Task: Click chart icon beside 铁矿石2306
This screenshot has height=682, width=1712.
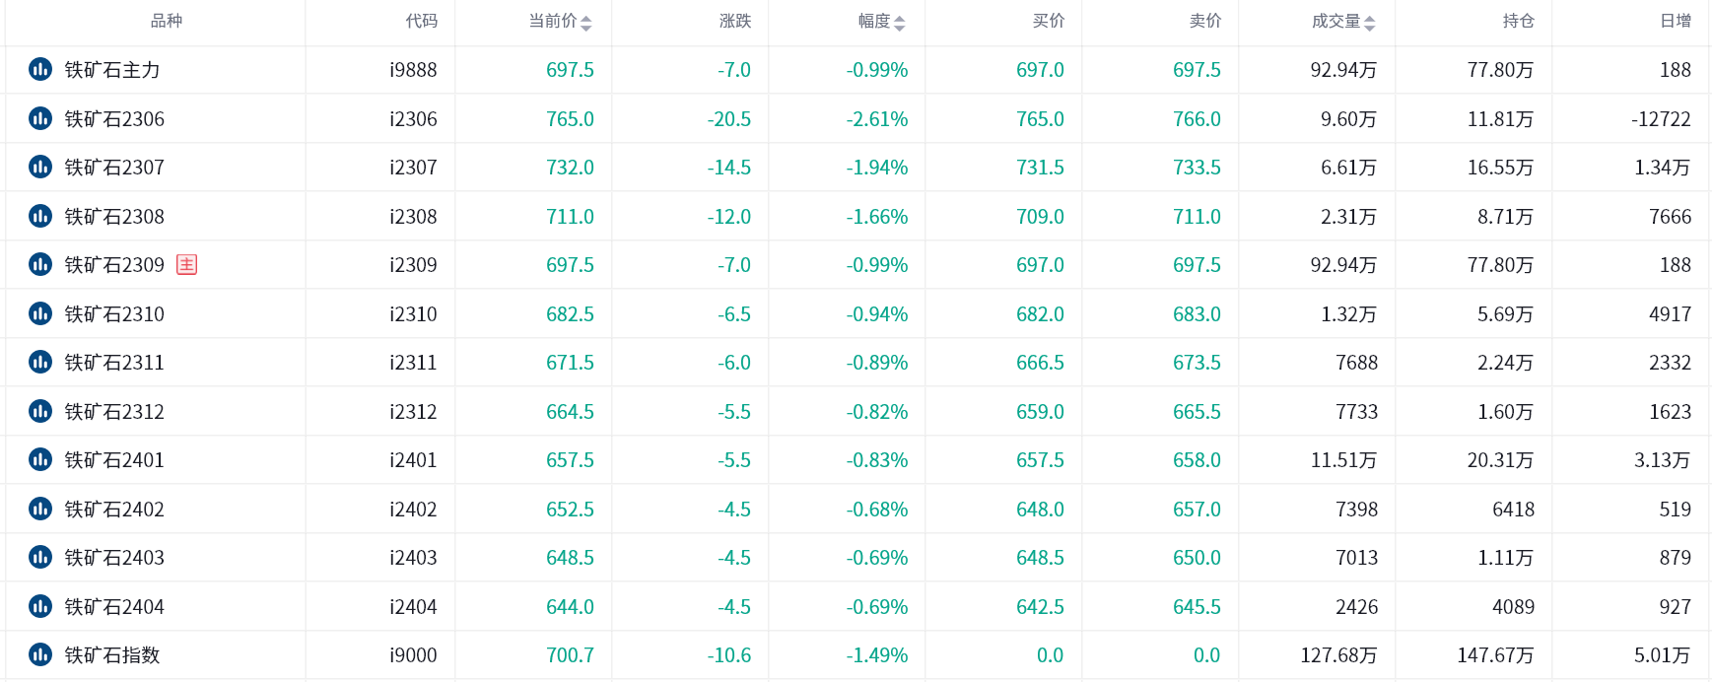Action: [x=40, y=119]
